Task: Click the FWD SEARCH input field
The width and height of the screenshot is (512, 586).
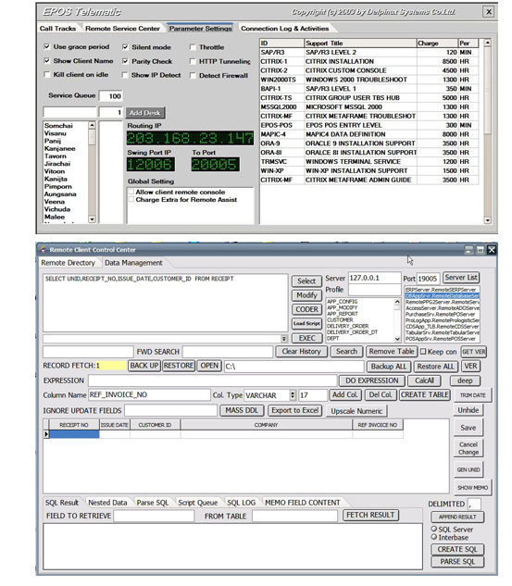Action: coord(227,352)
